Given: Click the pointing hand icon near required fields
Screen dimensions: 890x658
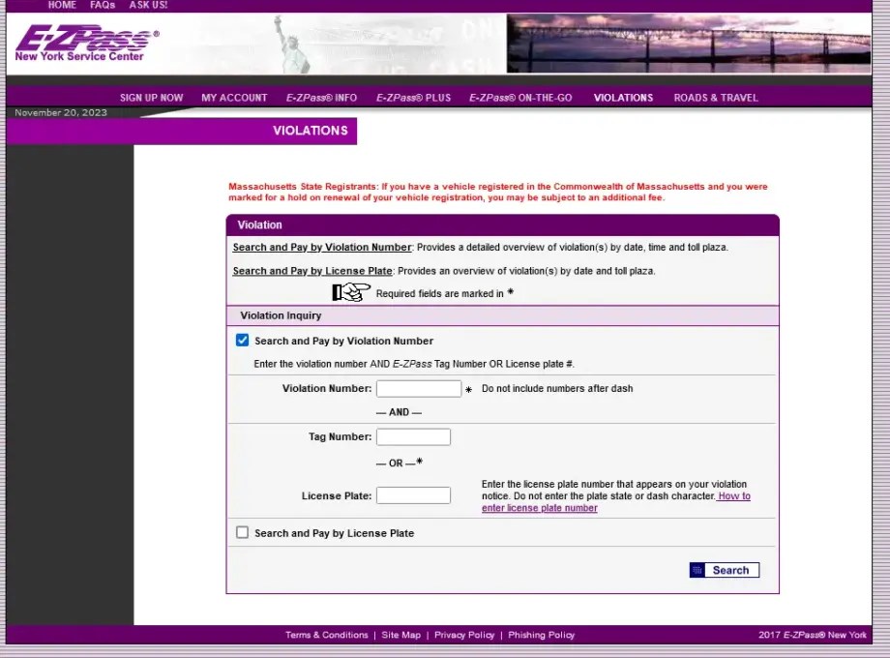Looking at the screenshot, I should pos(351,292).
